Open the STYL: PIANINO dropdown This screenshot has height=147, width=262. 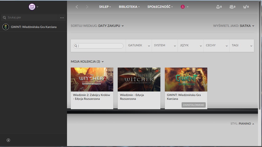point(242,124)
